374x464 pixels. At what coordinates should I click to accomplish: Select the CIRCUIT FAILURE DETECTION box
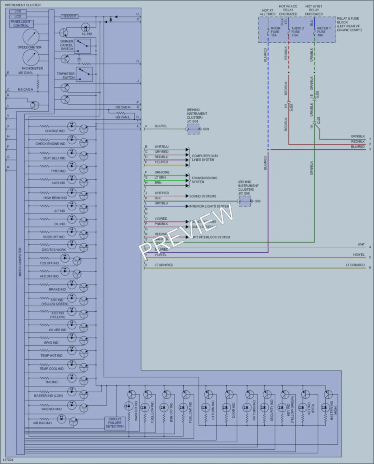click(x=115, y=423)
